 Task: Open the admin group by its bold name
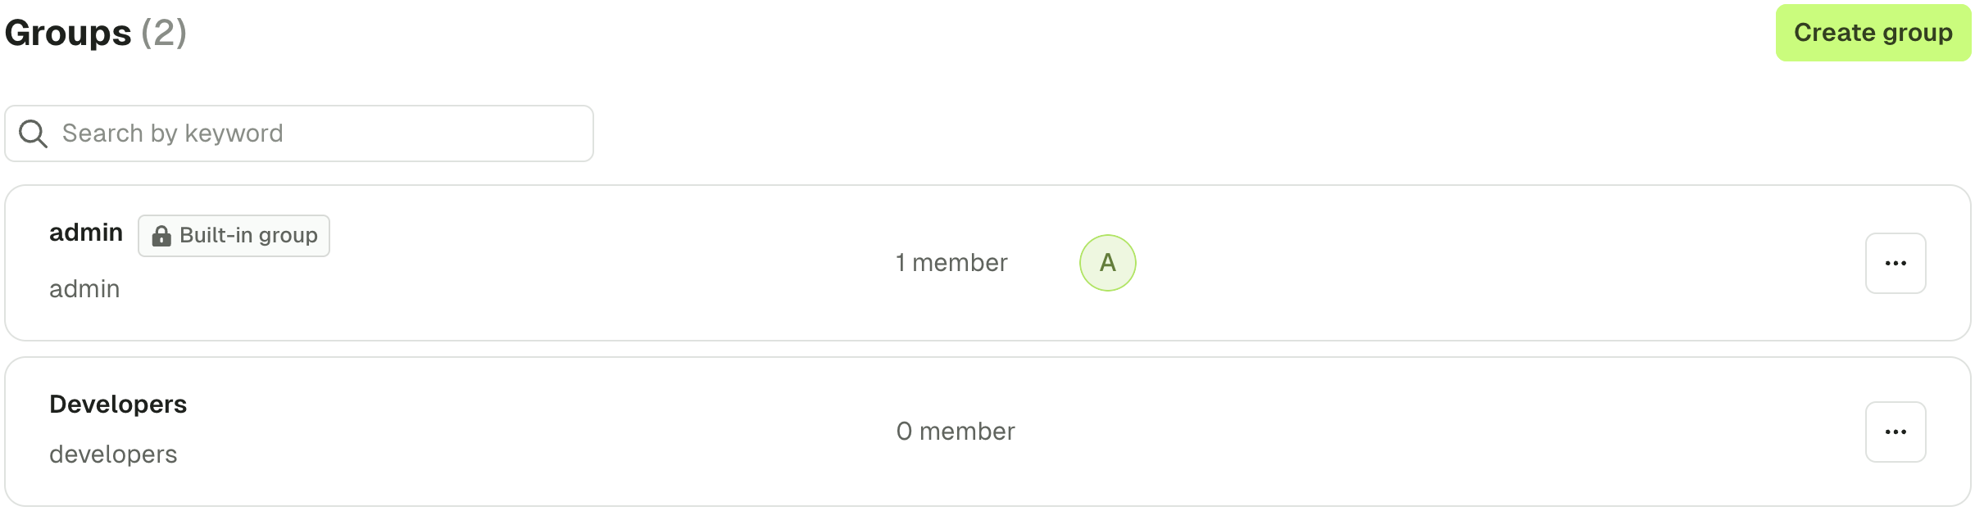[86, 233]
